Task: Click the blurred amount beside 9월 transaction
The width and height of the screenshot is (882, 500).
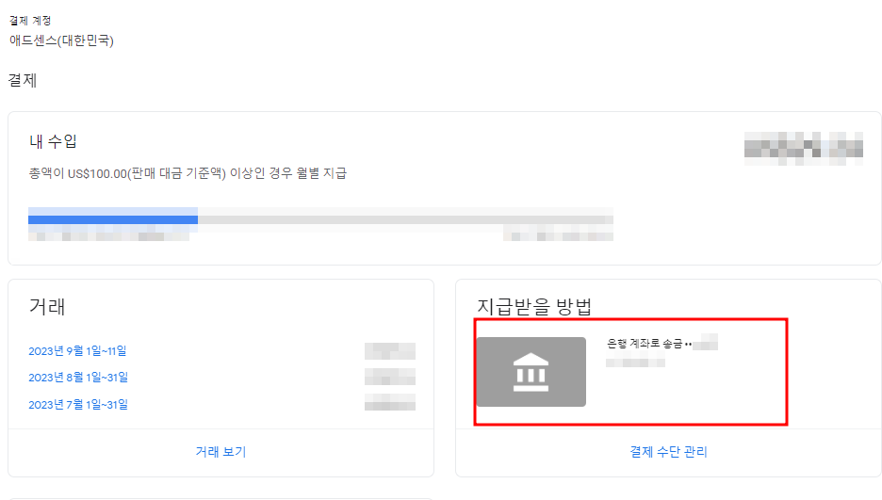Action: tap(390, 351)
